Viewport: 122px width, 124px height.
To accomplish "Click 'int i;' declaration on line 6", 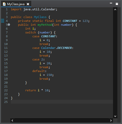I will [x=30, y=29].
